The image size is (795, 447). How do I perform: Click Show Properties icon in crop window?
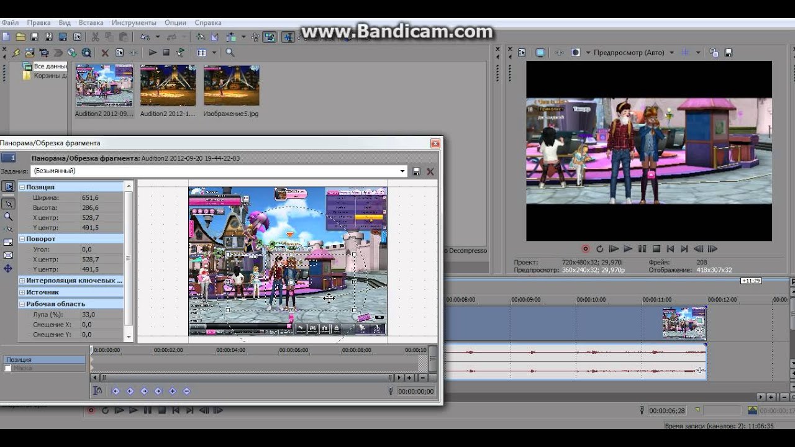point(8,186)
